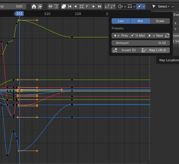179x164 pixels.
Task: Toggle the Rot channel button
Action: tap(140, 21)
